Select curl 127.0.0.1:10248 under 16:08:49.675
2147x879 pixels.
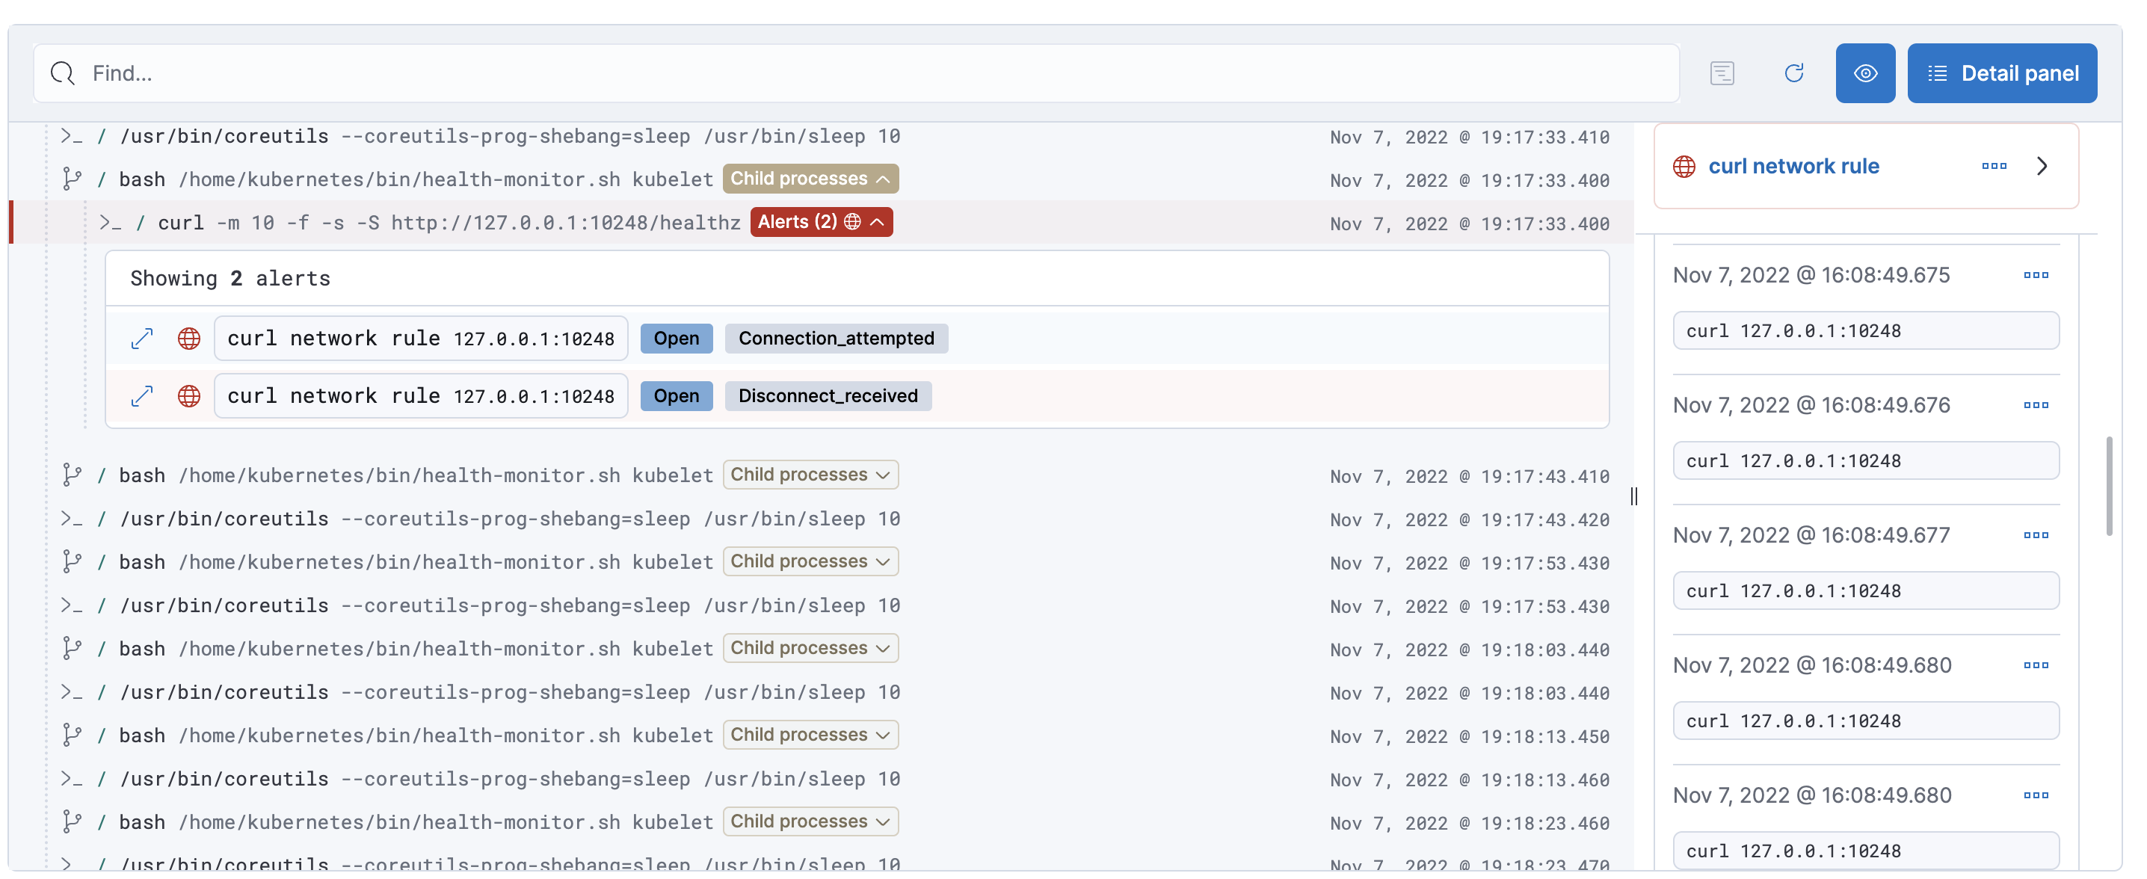[x=1865, y=331]
